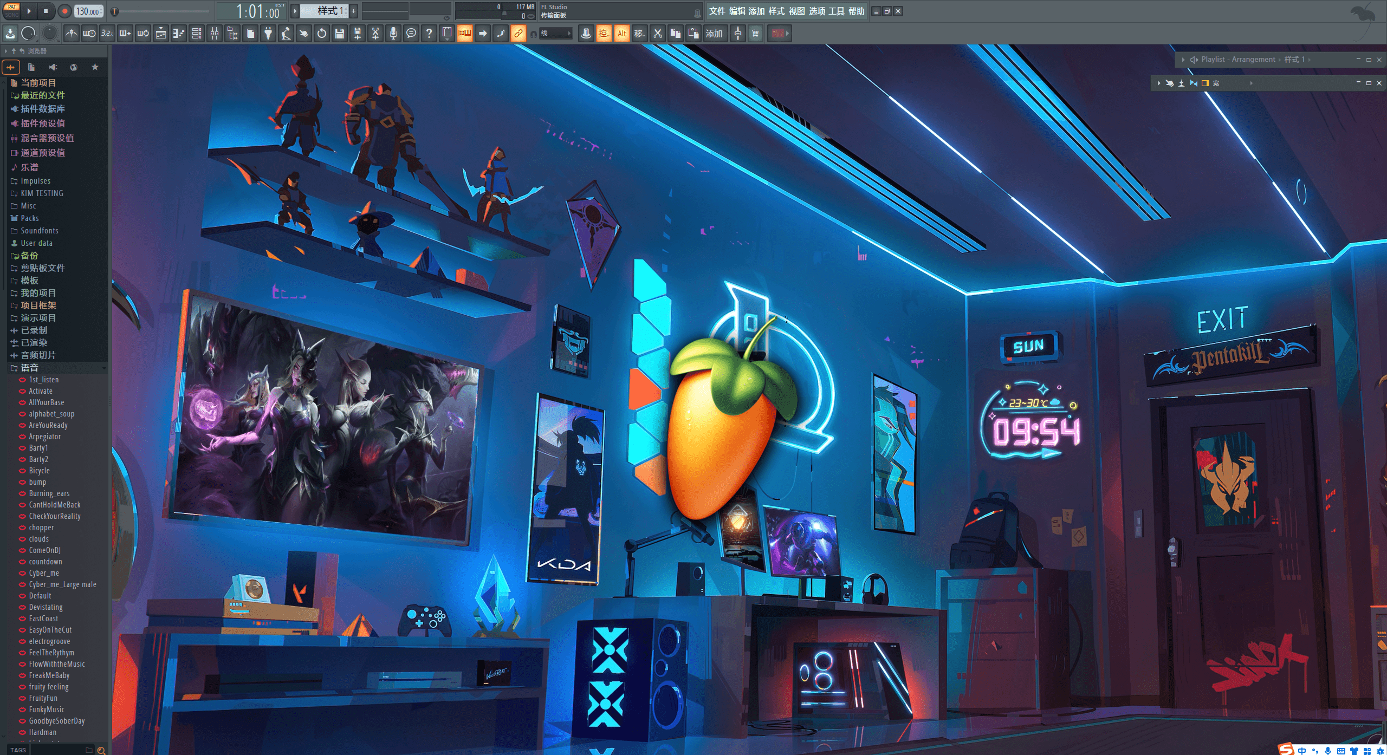
Task: Click the scissors cut icon near 移
Action: pyautogui.click(x=657, y=34)
